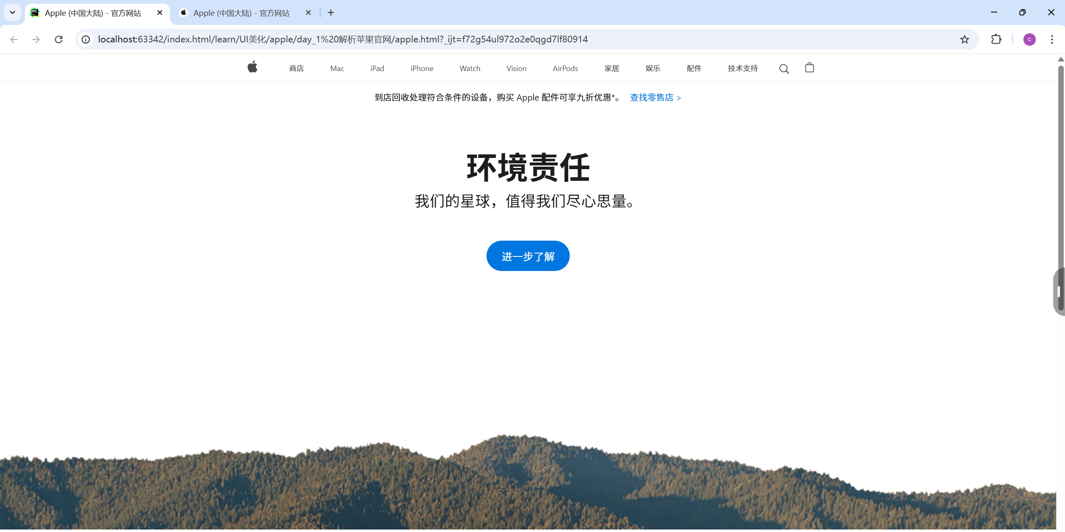
Task: Select AirPods in the navigation bar
Action: 565,69
